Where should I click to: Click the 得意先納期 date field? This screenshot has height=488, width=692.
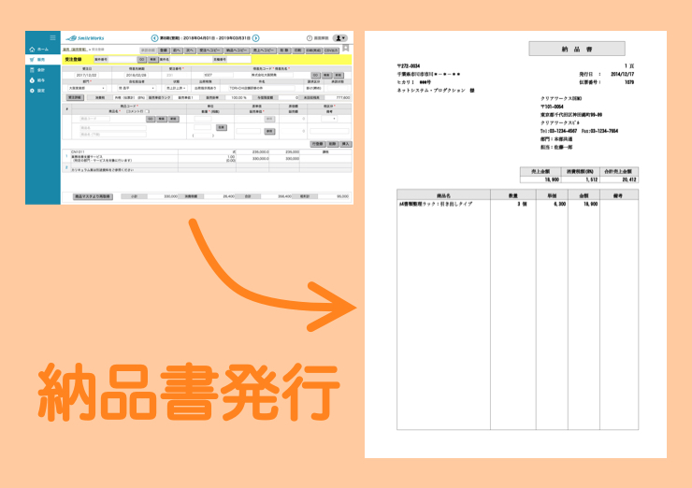137,76
